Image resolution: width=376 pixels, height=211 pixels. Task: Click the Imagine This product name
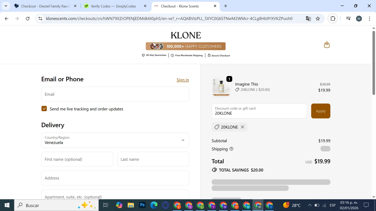[x=246, y=84]
